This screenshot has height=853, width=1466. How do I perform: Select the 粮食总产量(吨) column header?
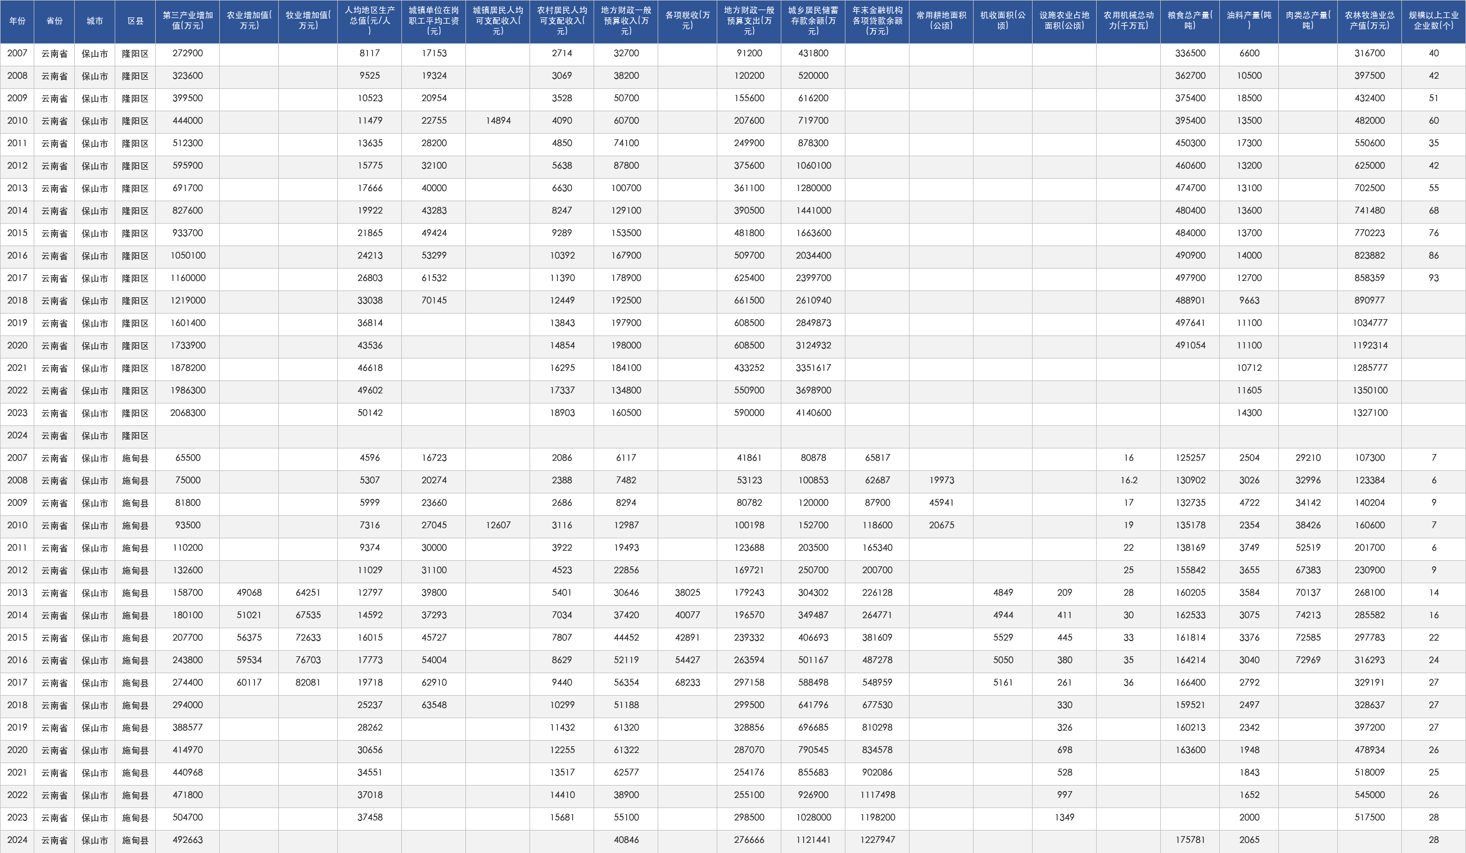[1189, 21]
